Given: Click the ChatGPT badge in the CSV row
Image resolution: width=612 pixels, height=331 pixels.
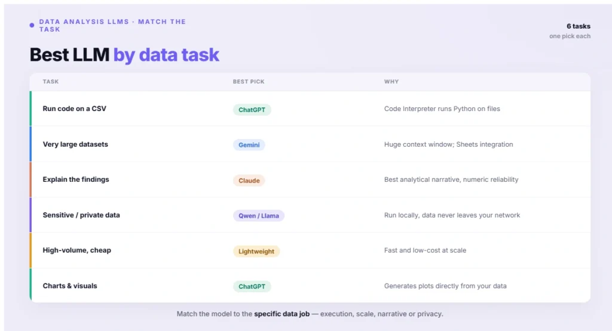Looking at the screenshot, I should 252,110.
